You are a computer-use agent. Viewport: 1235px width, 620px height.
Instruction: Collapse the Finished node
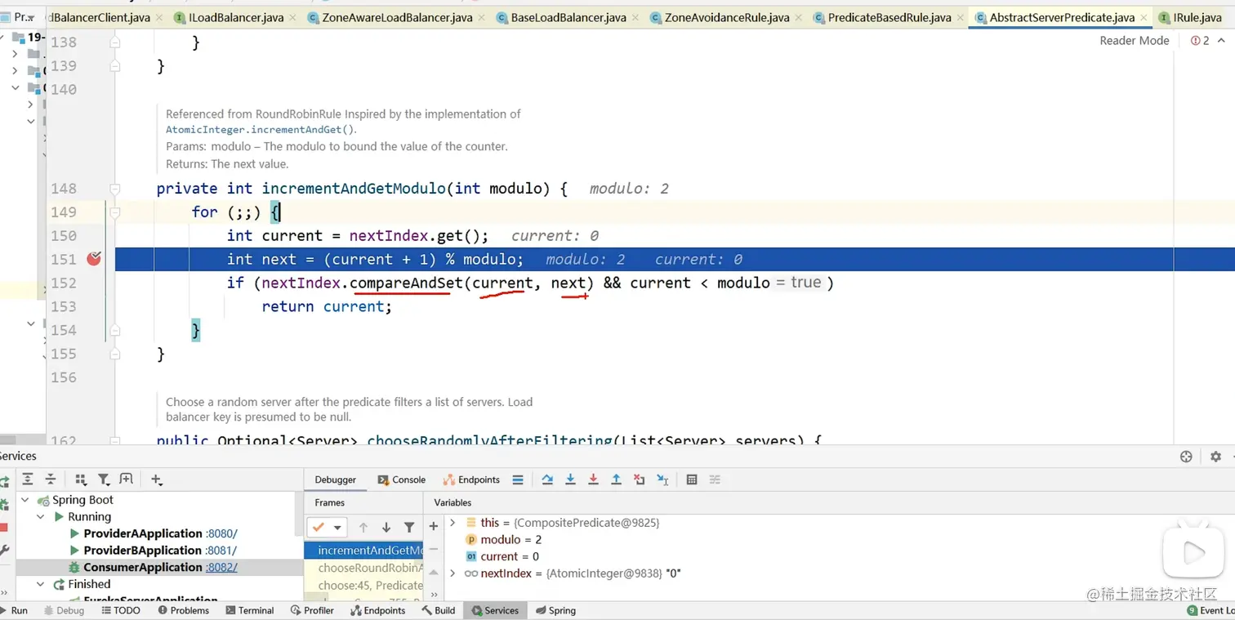40,584
